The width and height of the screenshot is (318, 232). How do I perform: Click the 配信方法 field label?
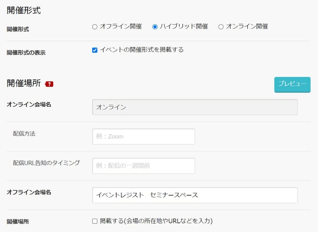(24, 134)
